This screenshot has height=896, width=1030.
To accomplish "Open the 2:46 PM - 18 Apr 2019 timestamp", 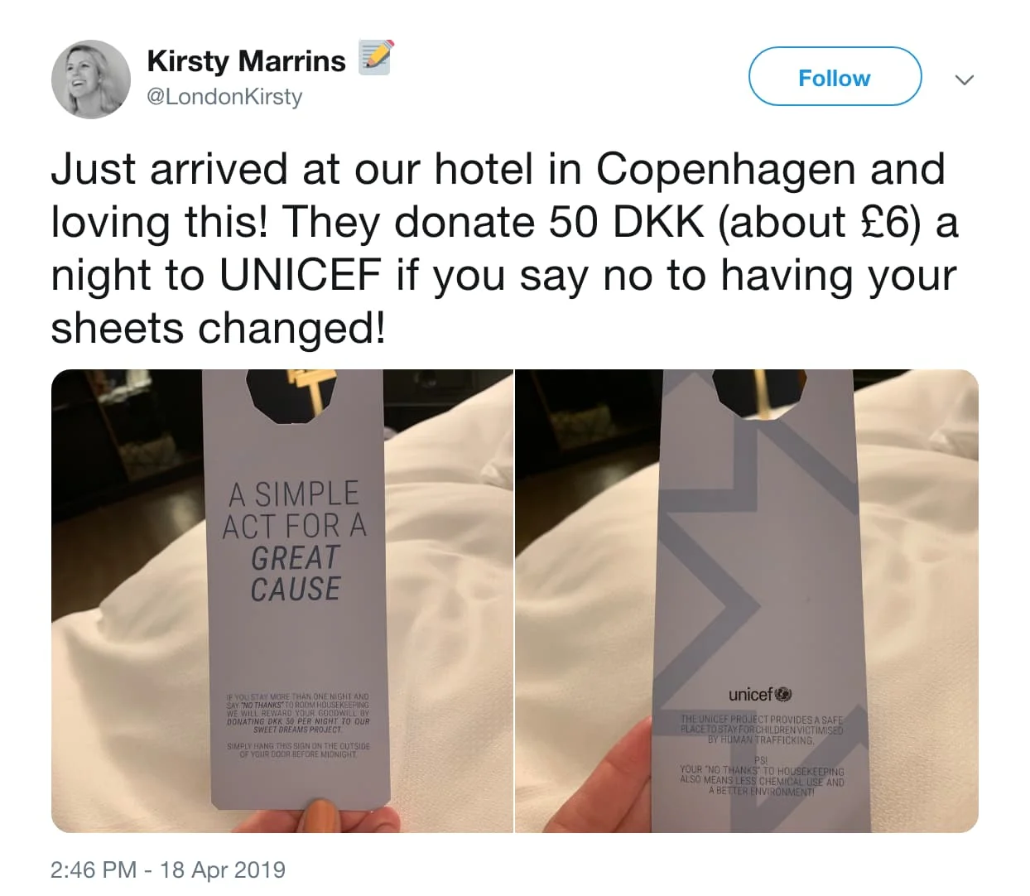I will pyautogui.click(x=168, y=870).
